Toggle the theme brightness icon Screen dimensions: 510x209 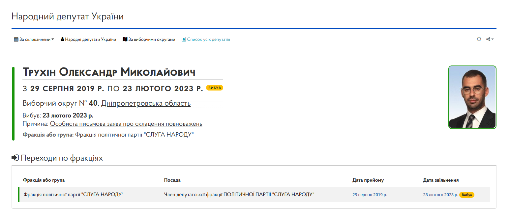pos(479,39)
